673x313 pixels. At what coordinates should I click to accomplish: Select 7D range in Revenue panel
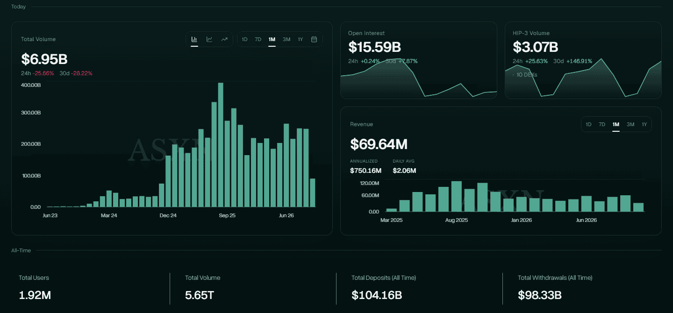click(602, 124)
